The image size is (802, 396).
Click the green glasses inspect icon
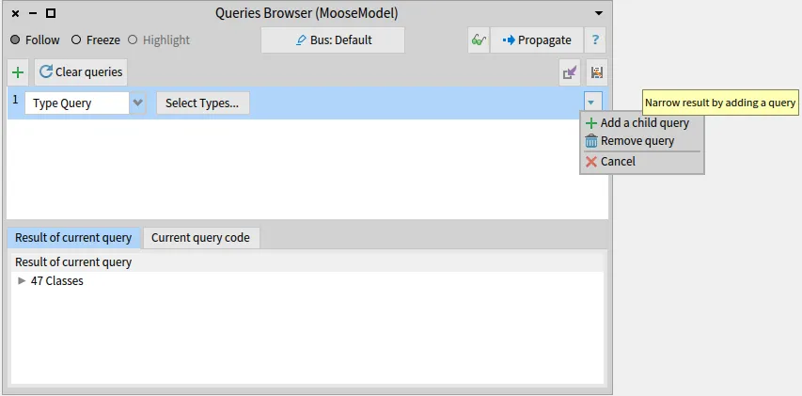tap(479, 40)
